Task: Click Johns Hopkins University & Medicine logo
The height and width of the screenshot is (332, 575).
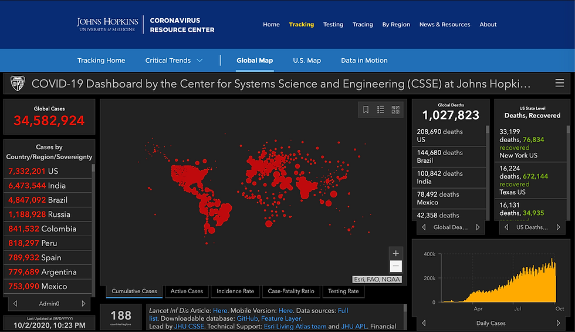Action: point(107,24)
